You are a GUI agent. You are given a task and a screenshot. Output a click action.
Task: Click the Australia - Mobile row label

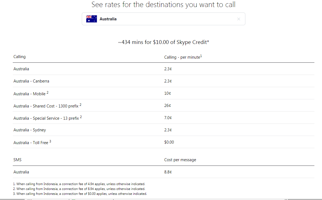[x=29, y=94]
